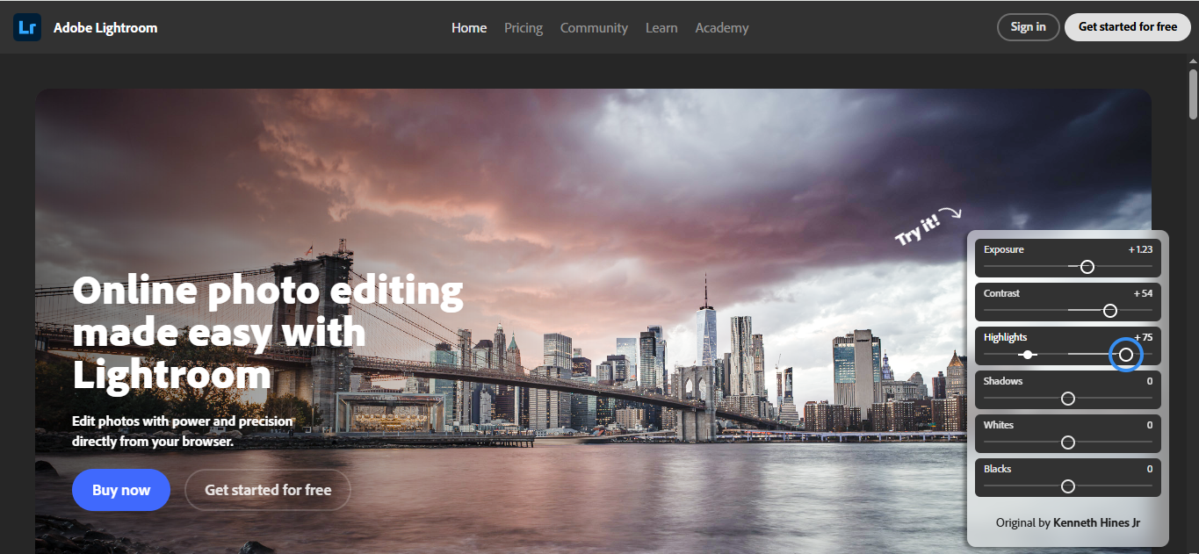Viewport: 1199px width, 554px height.
Task: Click the Adobe Lightroom brand name
Action: (x=105, y=28)
